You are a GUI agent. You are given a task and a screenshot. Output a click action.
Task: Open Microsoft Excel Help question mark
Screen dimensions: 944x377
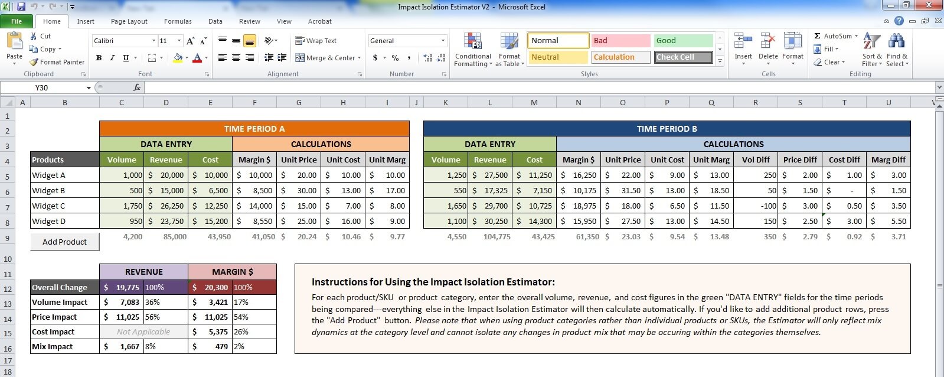pyautogui.click(x=899, y=21)
